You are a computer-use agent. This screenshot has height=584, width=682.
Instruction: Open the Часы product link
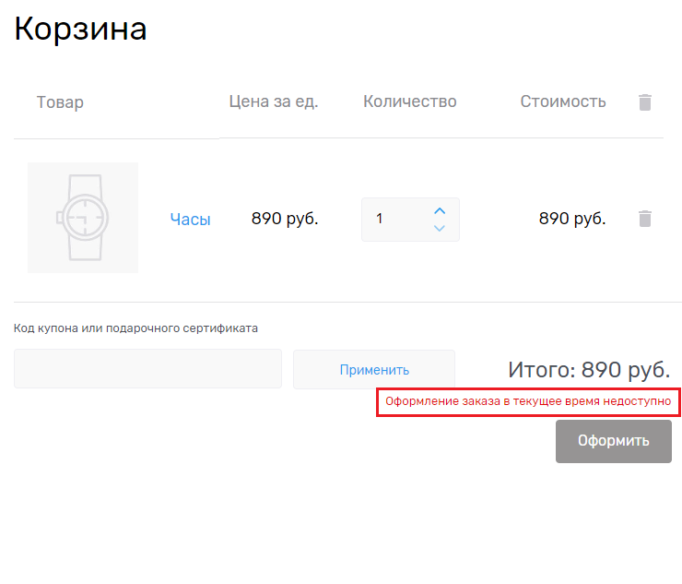click(190, 220)
